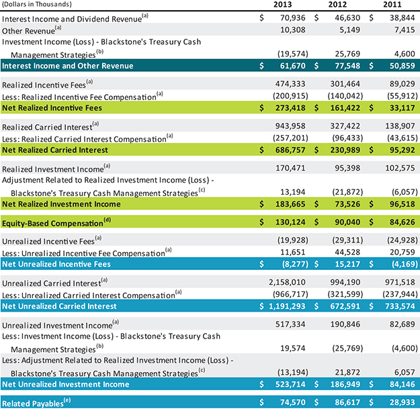Click the Net Realized Investment Income row label
420x409 pixels.
(x=60, y=202)
